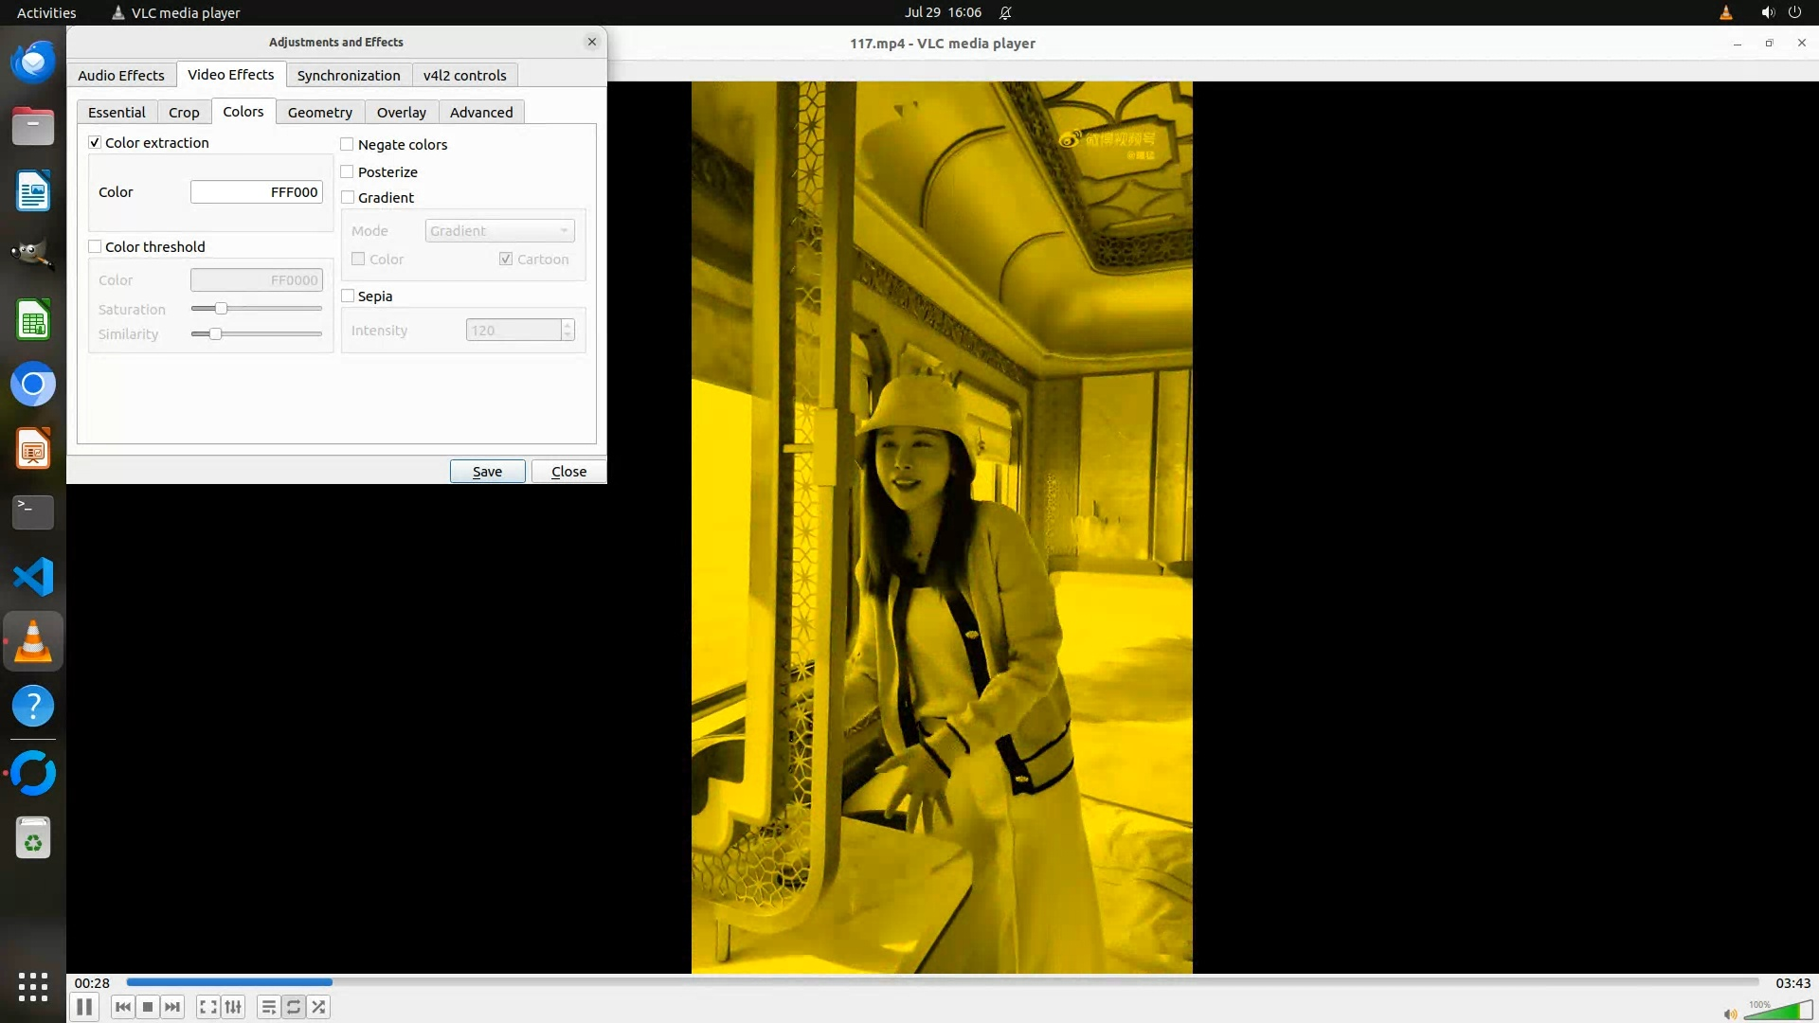Screen dimensions: 1819x1023
Task: Enable shuffle random playback
Action: click(x=319, y=1007)
